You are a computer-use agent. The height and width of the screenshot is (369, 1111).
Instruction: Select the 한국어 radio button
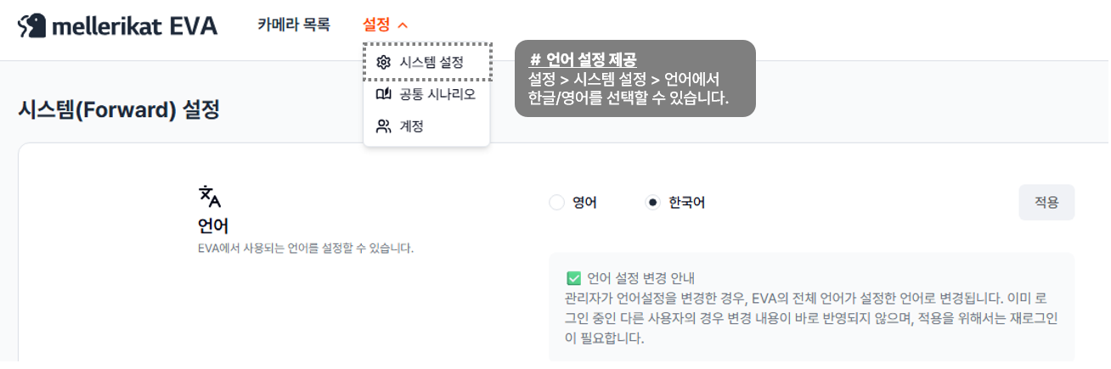[652, 203]
